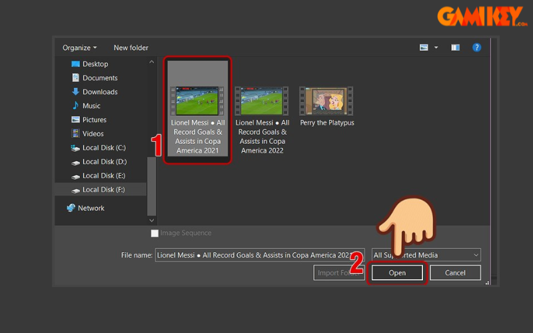Click the Network globe icon
533x333 pixels.
71,208
